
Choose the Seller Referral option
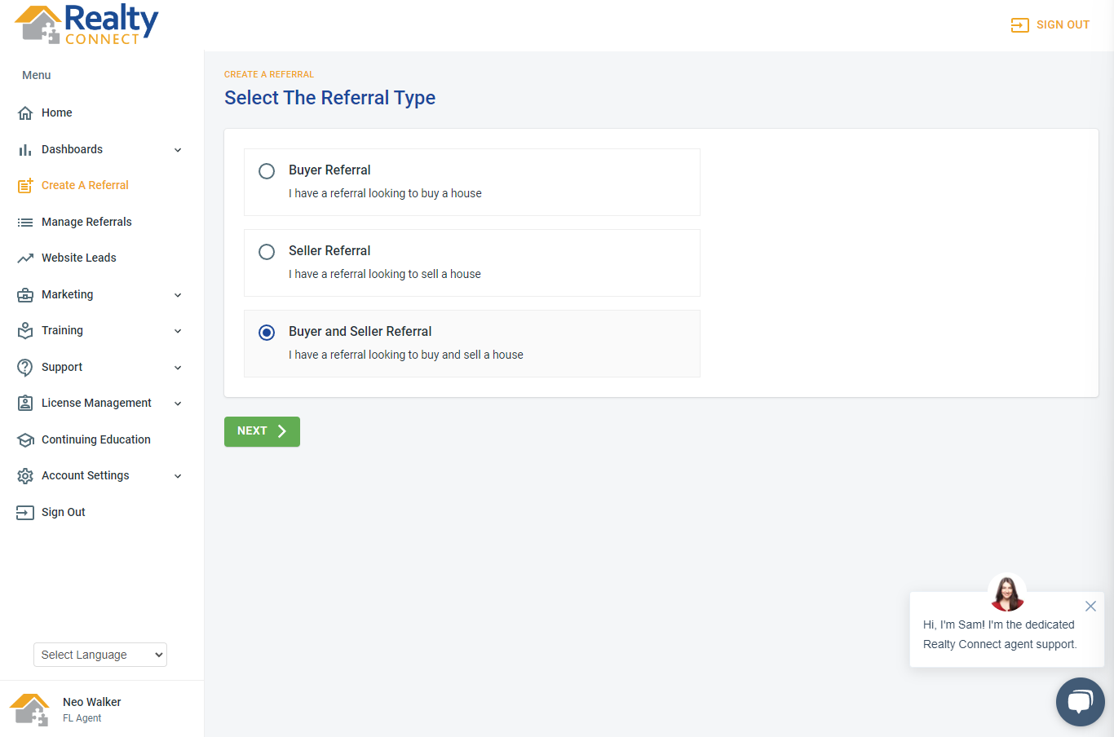point(267,252)
